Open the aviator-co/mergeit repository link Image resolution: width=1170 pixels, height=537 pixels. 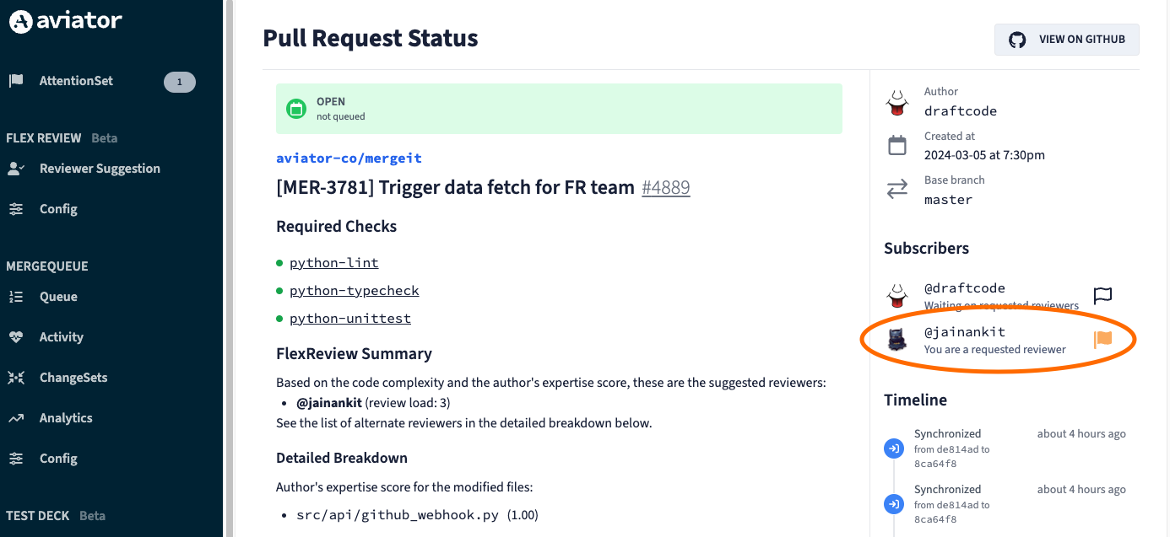[349, 158]
